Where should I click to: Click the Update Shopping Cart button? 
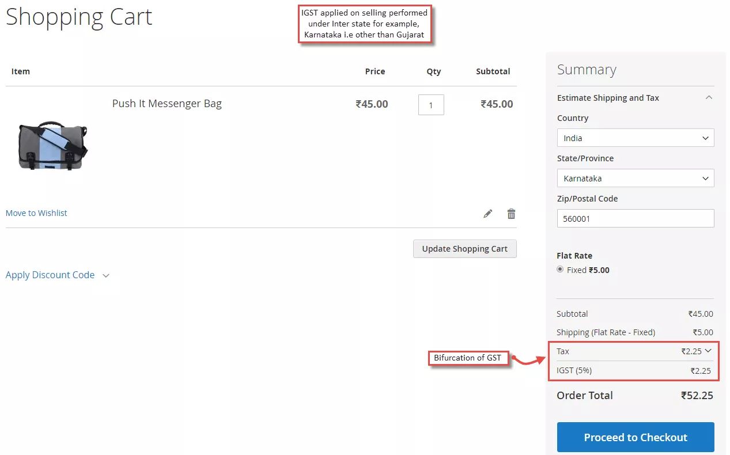(x=464, y=249)
